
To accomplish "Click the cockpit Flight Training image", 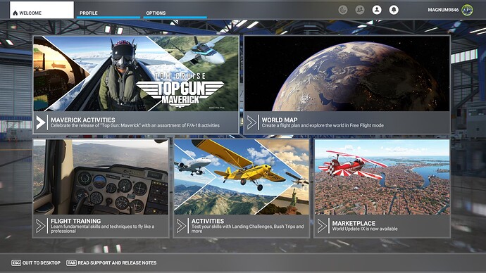I will (101, 177).
